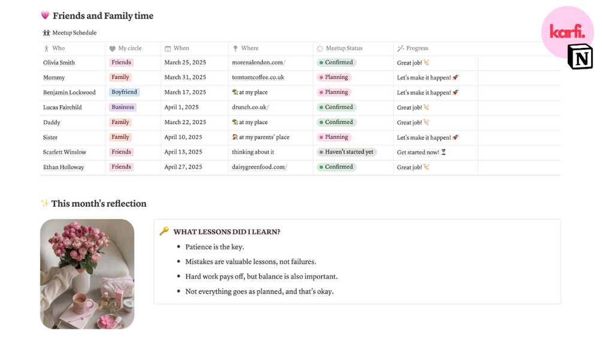The image size is (602, 338).
Task: Click the sparkle icon beside Progress header
Action: (x=401, y=48)
